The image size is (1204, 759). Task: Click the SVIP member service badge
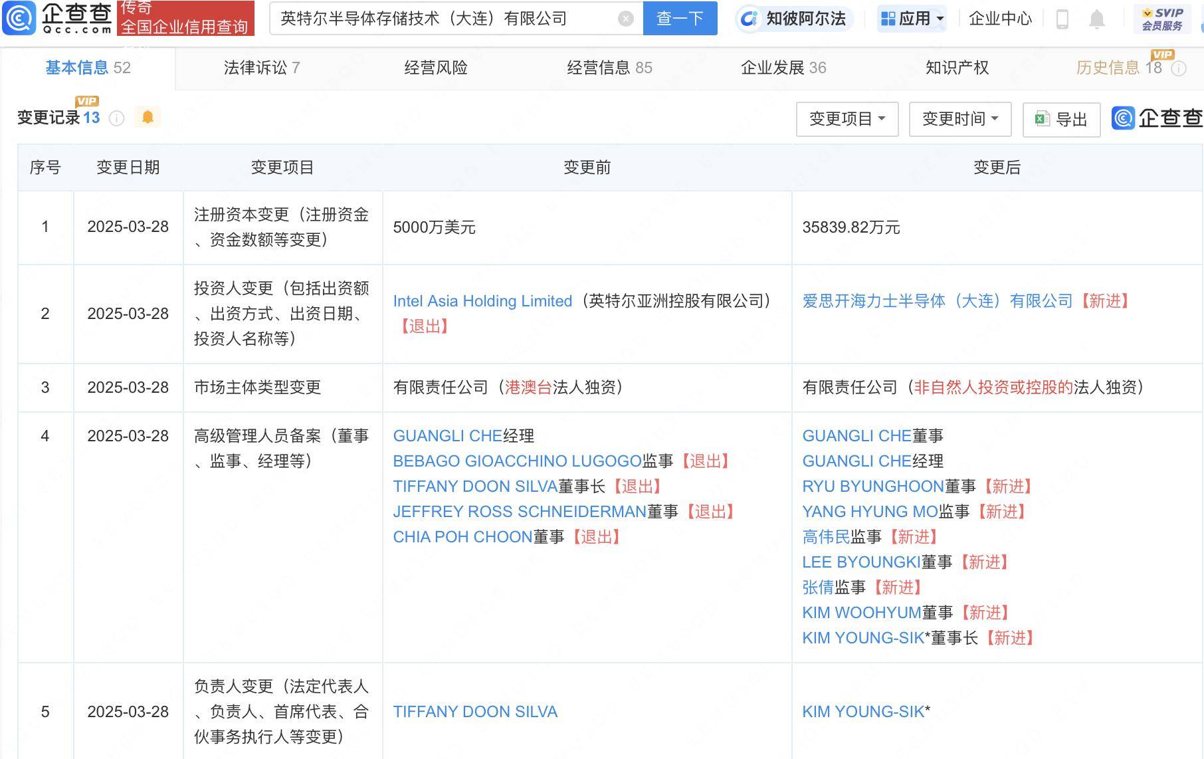tap(1162, 19)
